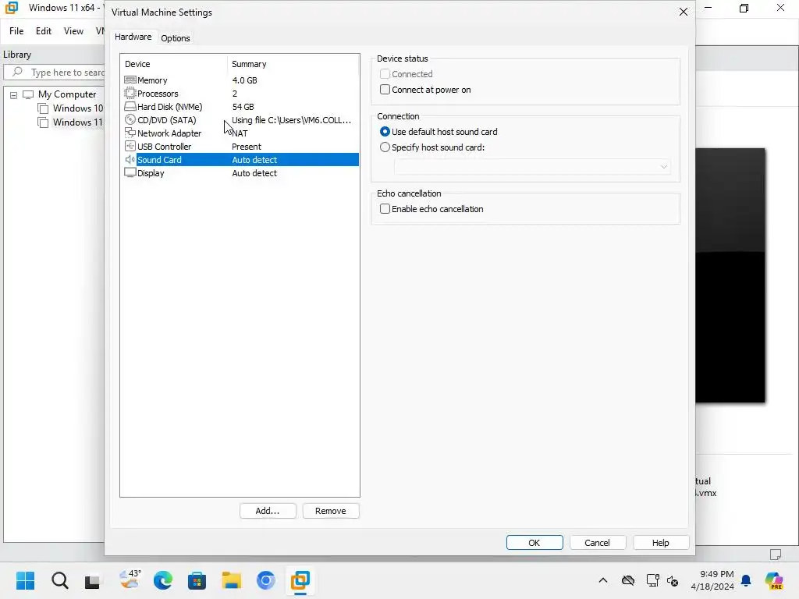Open Microsoft Store from the taskbar
Screen dimensions: 799x599
click(x=197, y=580)
